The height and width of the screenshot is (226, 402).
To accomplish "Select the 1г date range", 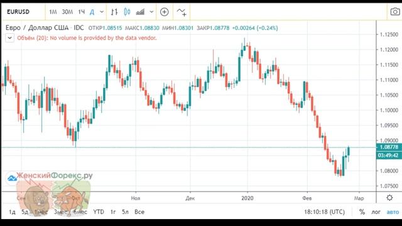I will coord(113,212).
